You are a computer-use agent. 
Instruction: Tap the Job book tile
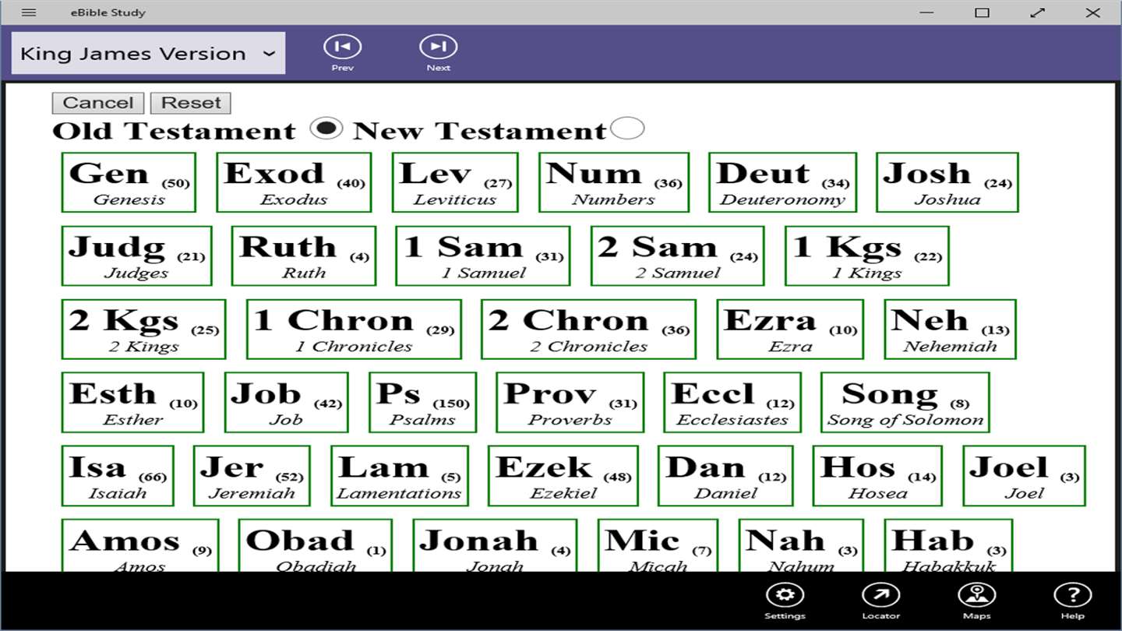tap(286, 402)
